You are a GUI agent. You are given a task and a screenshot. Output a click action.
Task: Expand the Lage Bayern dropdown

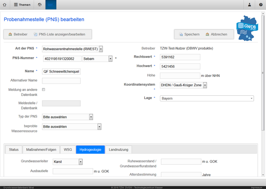tap(207, 99)
